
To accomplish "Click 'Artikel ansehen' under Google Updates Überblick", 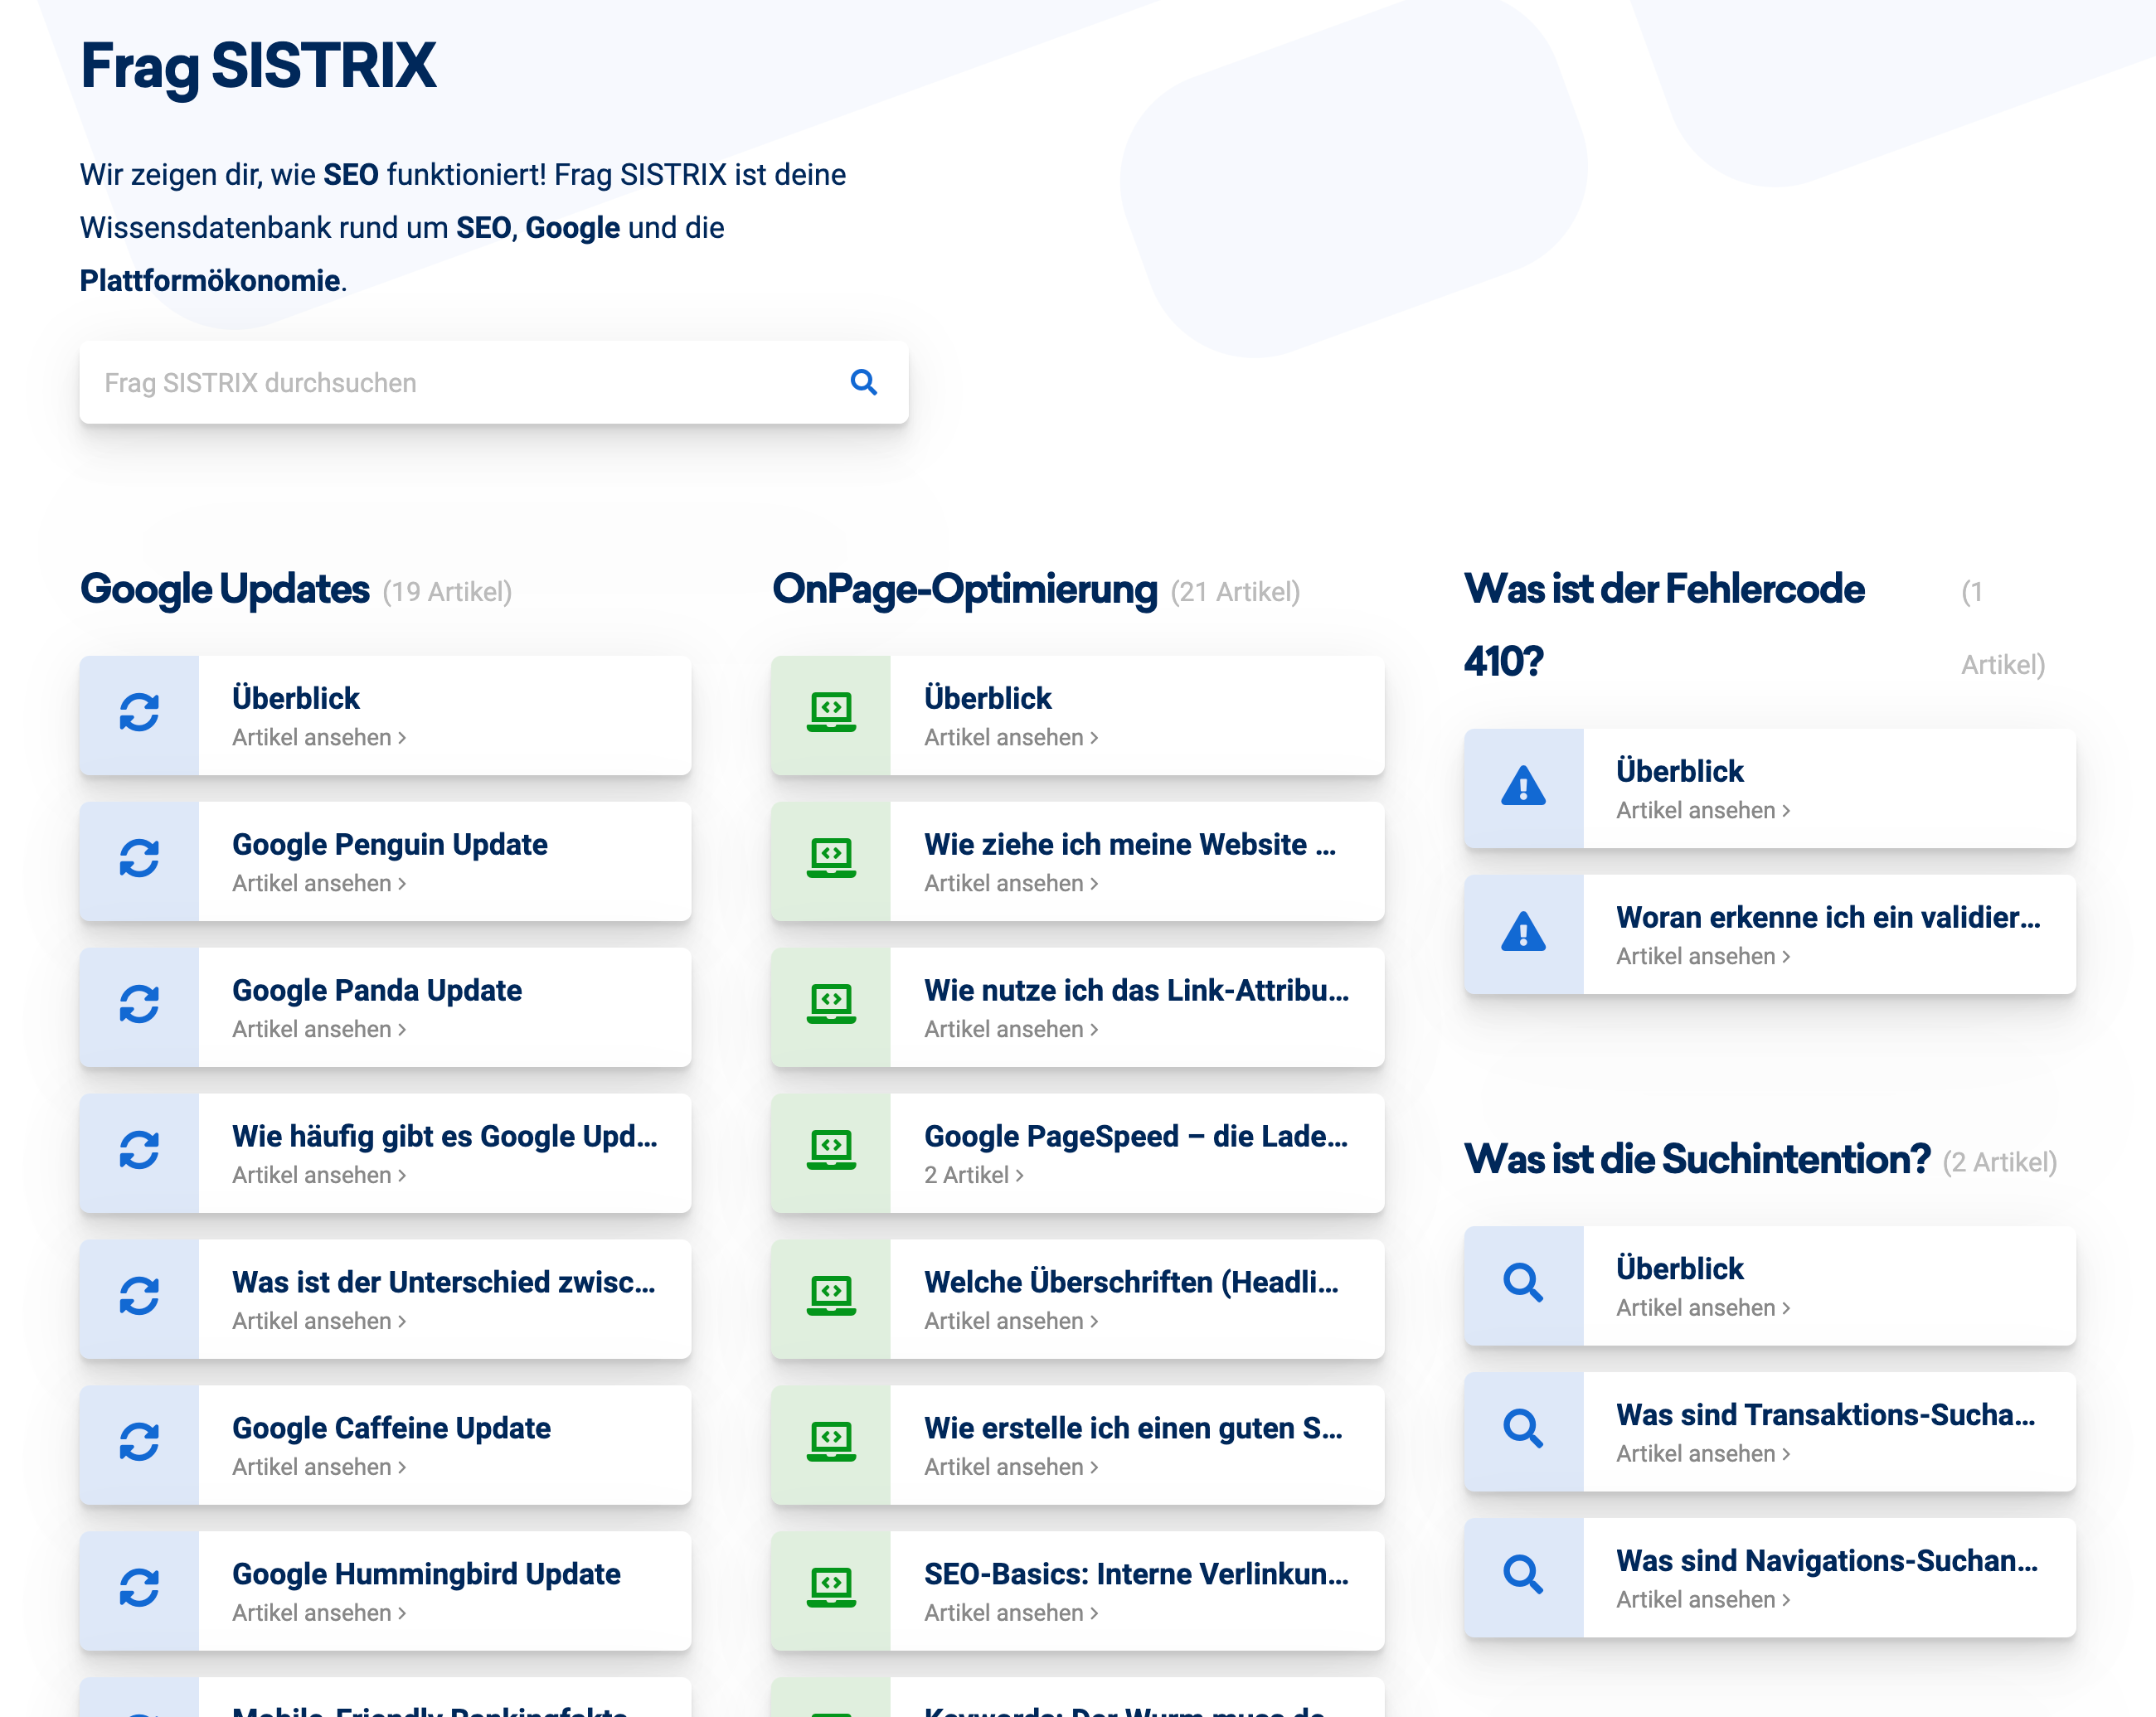I will tap(319, 737).
